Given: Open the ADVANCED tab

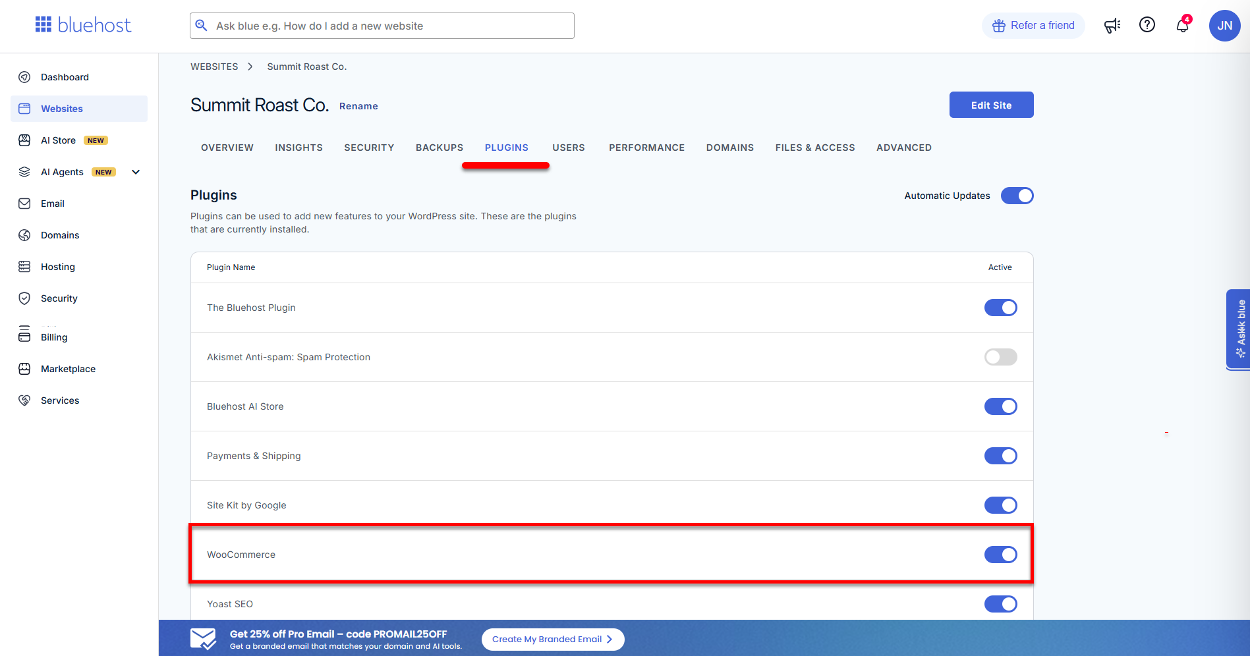Looking at the screenshot, I should (x=904, y=148).
